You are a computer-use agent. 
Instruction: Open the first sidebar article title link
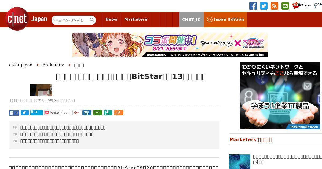coord(287,159)
